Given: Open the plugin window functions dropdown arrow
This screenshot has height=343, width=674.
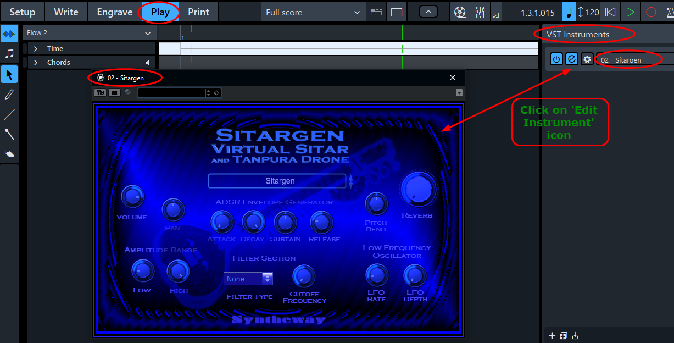Looking at the screenshot, I should (459, 93).
